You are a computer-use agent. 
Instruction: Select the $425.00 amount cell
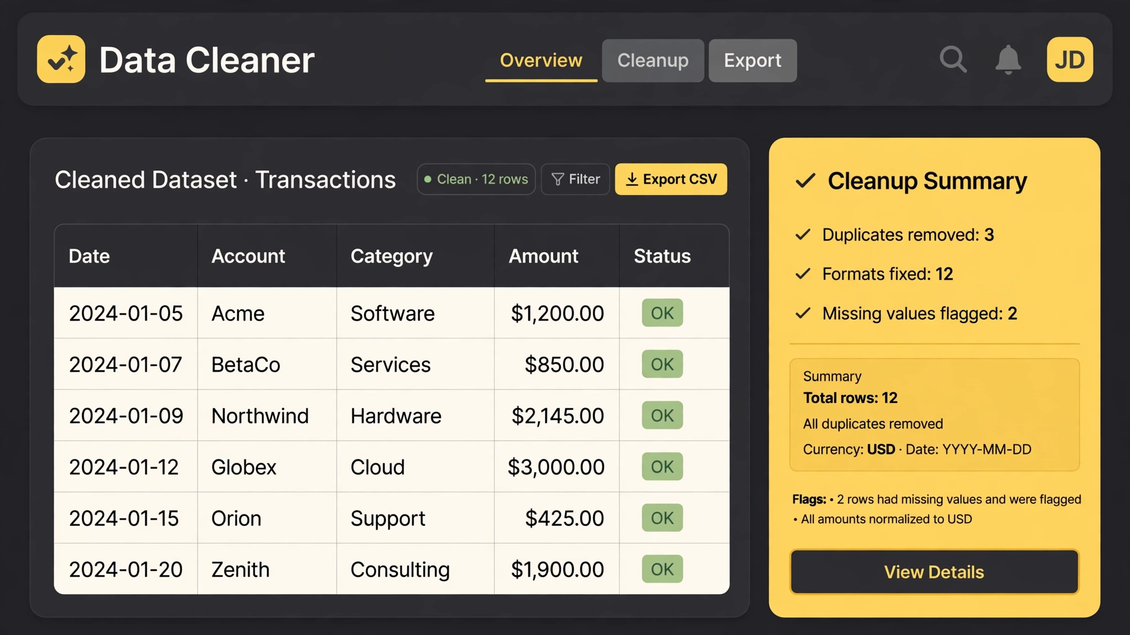click(x=557, y=518)
